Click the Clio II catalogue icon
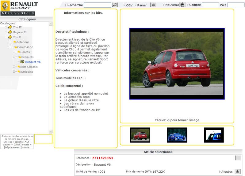 pos(10,37)
